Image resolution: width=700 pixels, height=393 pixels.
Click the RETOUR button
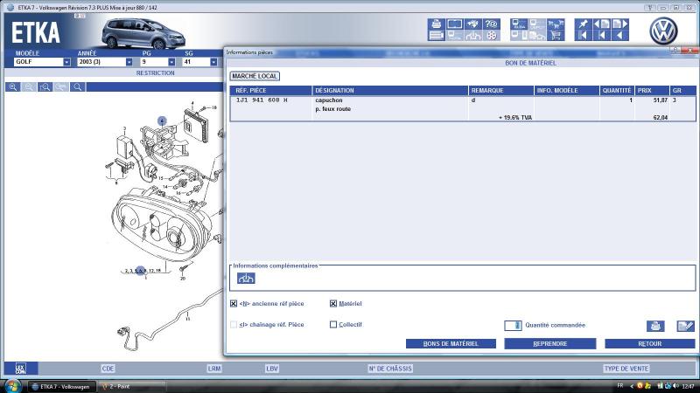(x=650, y=343)
